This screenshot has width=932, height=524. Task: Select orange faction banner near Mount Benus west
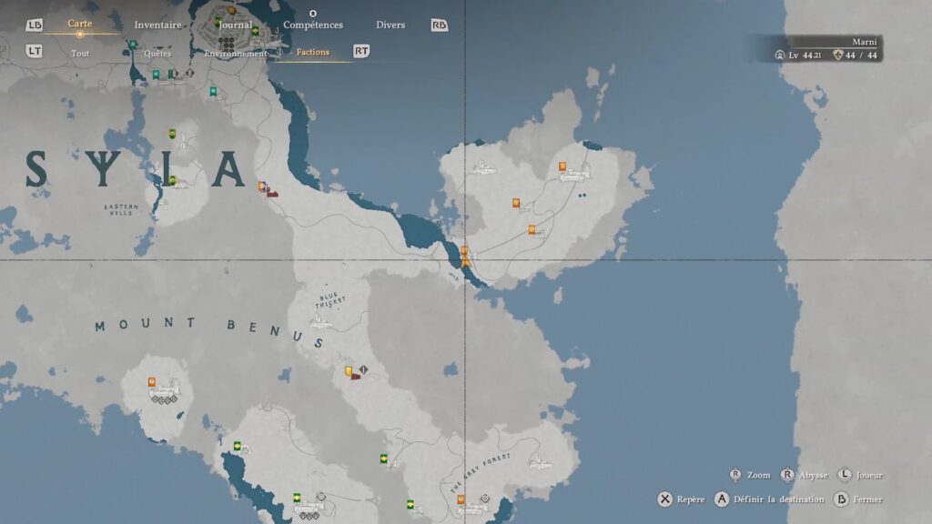coord(153,383)
